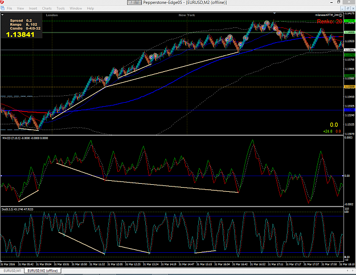This screenshot has height=275, width=356.
Task: Click the red Renko: 20 label
Action: tap(329, 22)
